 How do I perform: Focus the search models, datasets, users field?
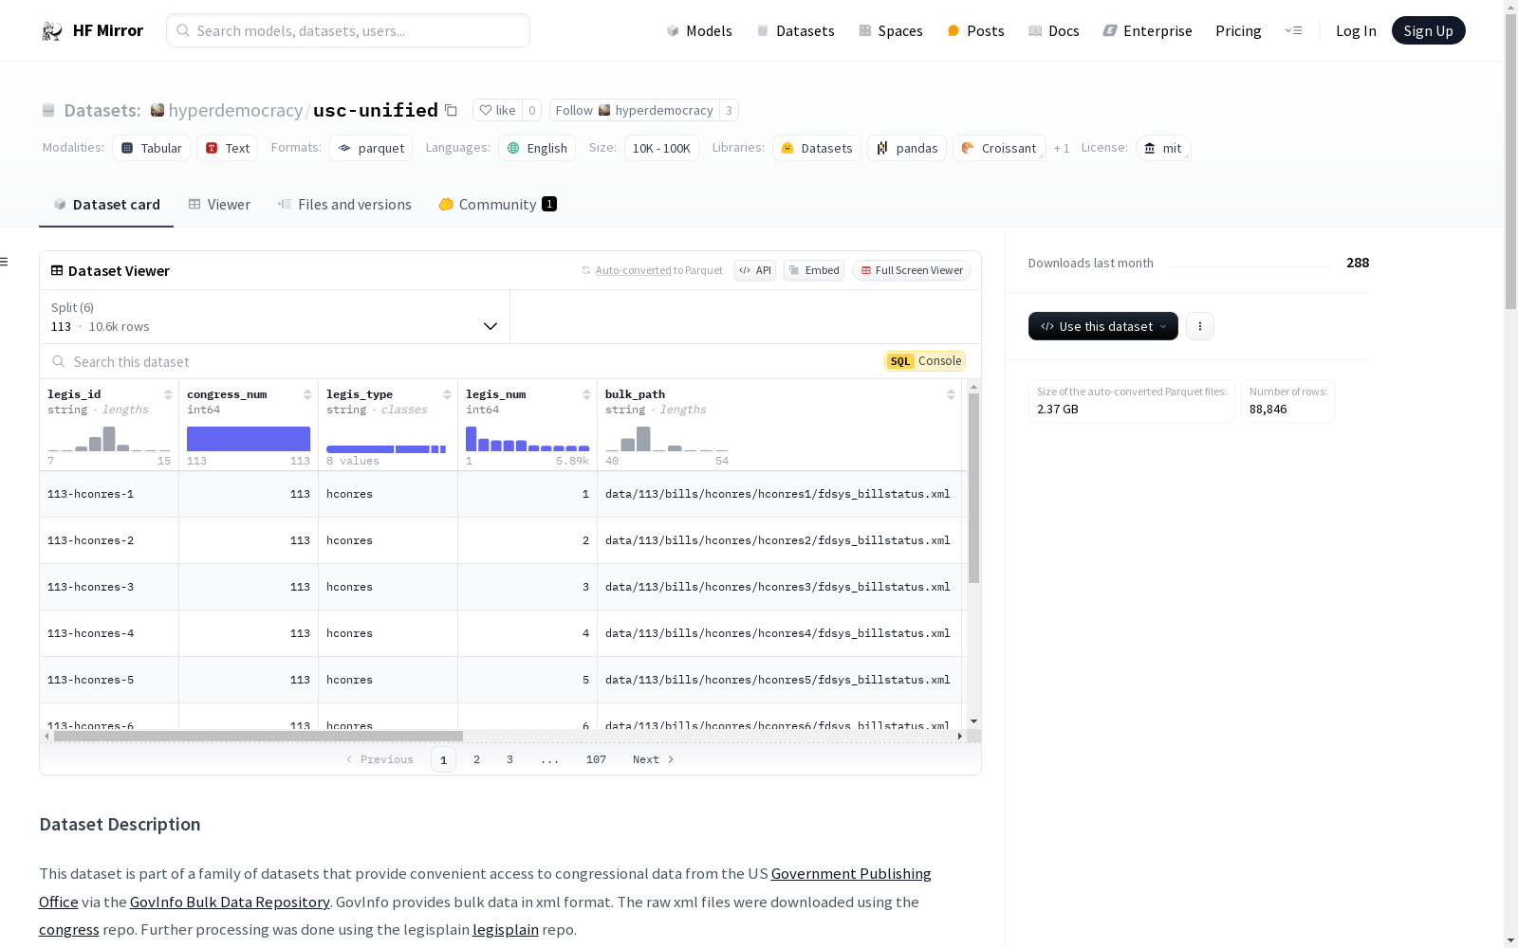coord(348,30)
